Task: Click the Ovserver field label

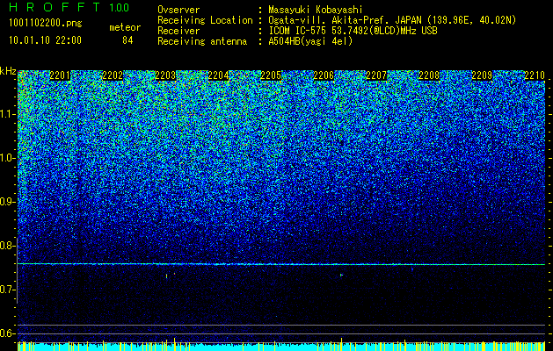Action: (178, 11)
